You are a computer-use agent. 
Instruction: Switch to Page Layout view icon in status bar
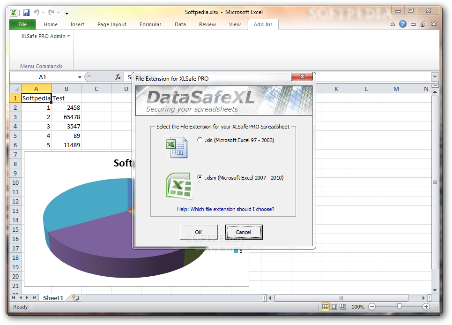(x=334, y=307)
